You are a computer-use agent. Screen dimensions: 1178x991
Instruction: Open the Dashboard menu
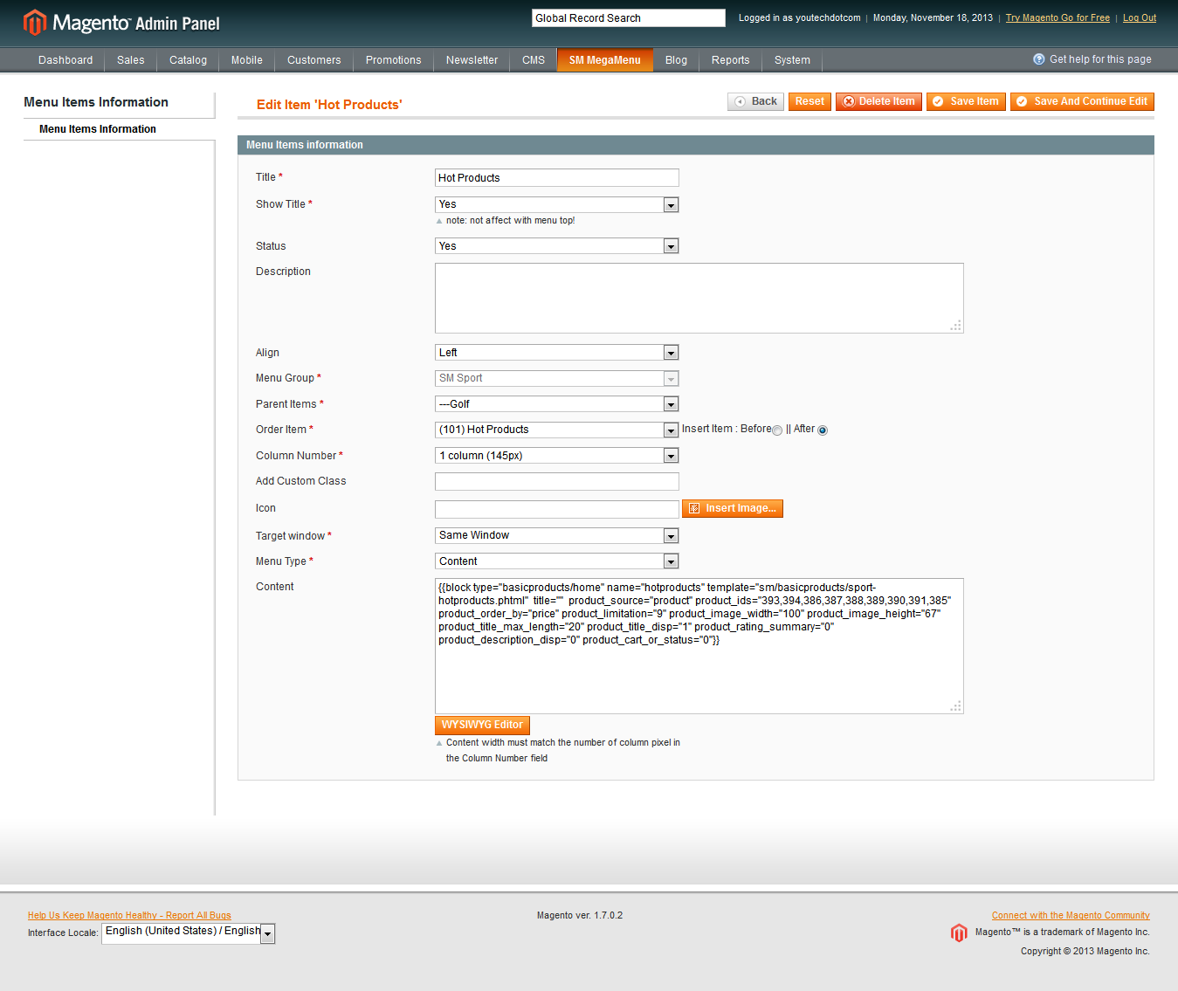(x=65, y=60)
